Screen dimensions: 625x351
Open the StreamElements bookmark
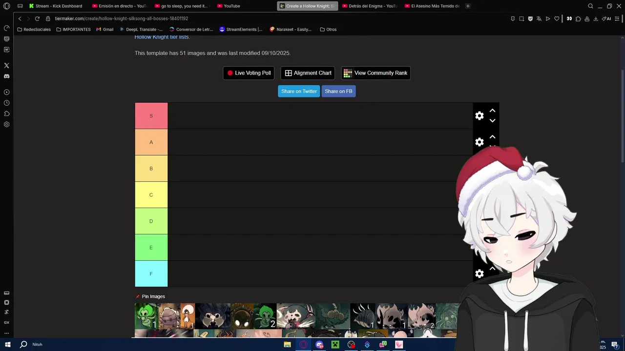point(241,29)
